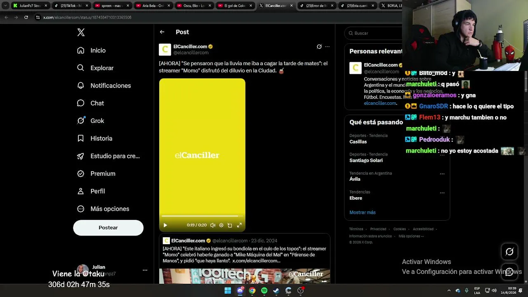Reload the page in Chrome
528x297 pixels.
(26, 17)
